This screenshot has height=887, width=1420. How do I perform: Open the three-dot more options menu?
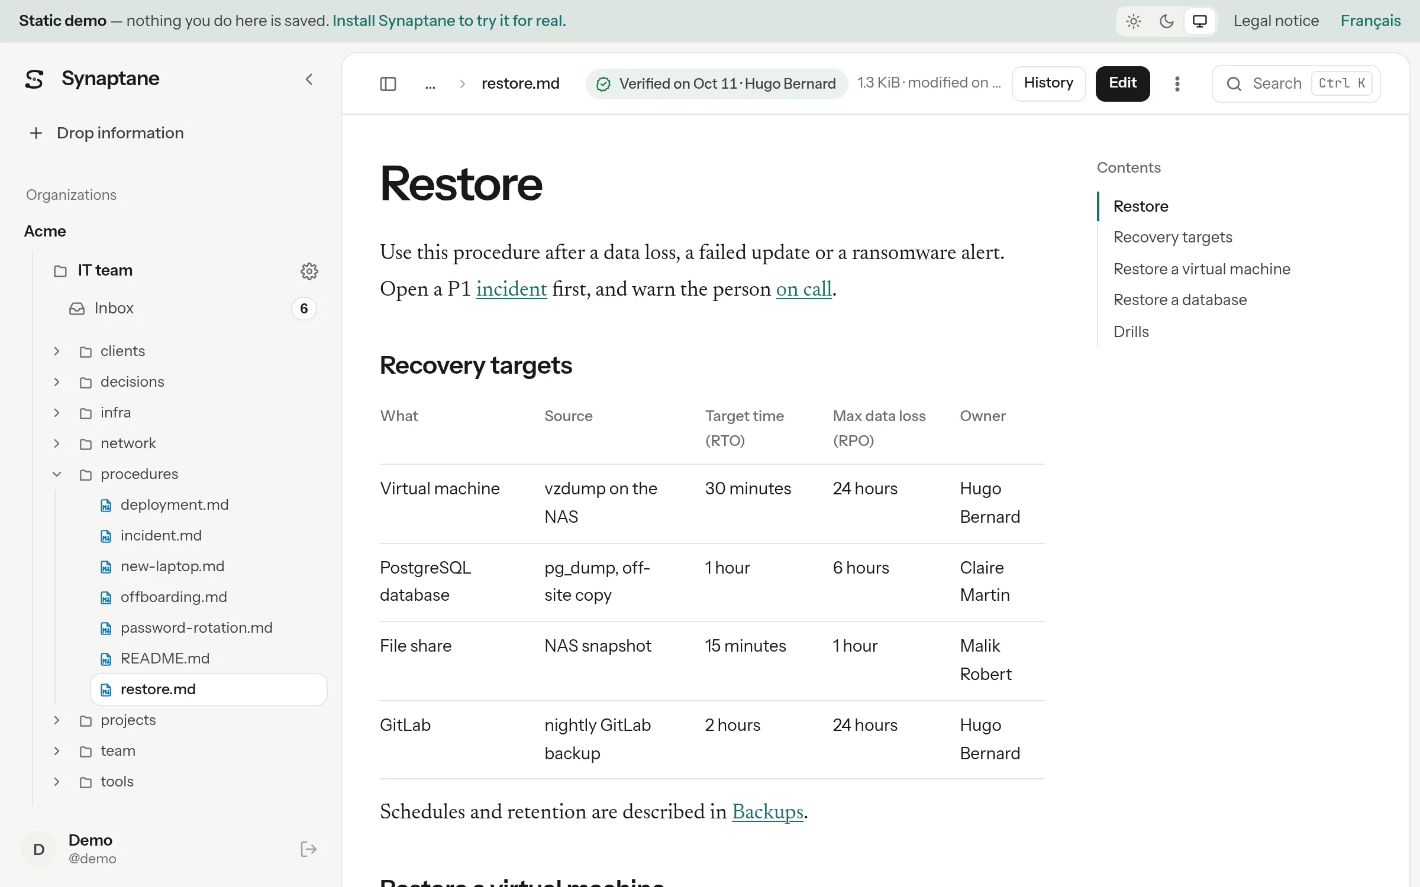tap(1177, 84)
